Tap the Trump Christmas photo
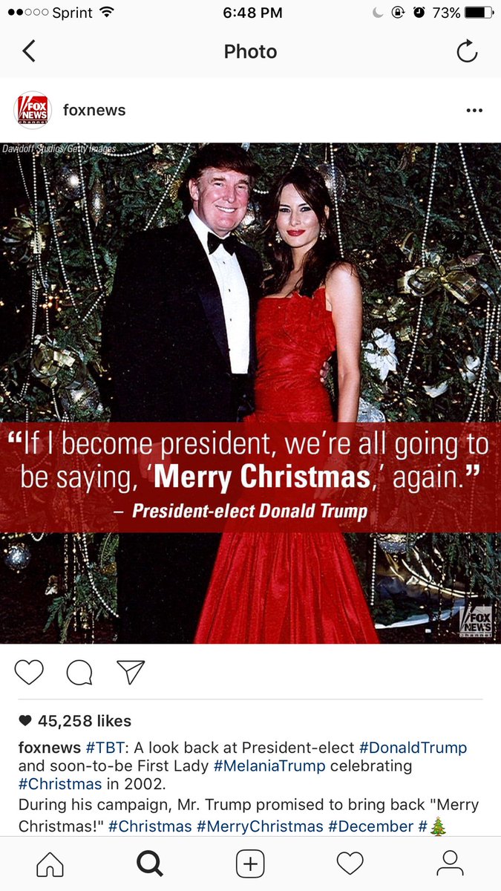This screenshot has width=501, height=891. pyautogui.click(x=250, y=393)
